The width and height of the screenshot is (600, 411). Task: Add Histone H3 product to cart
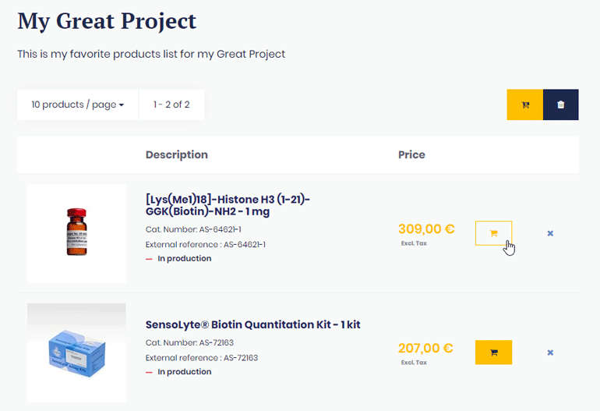[x=493, y=233]
